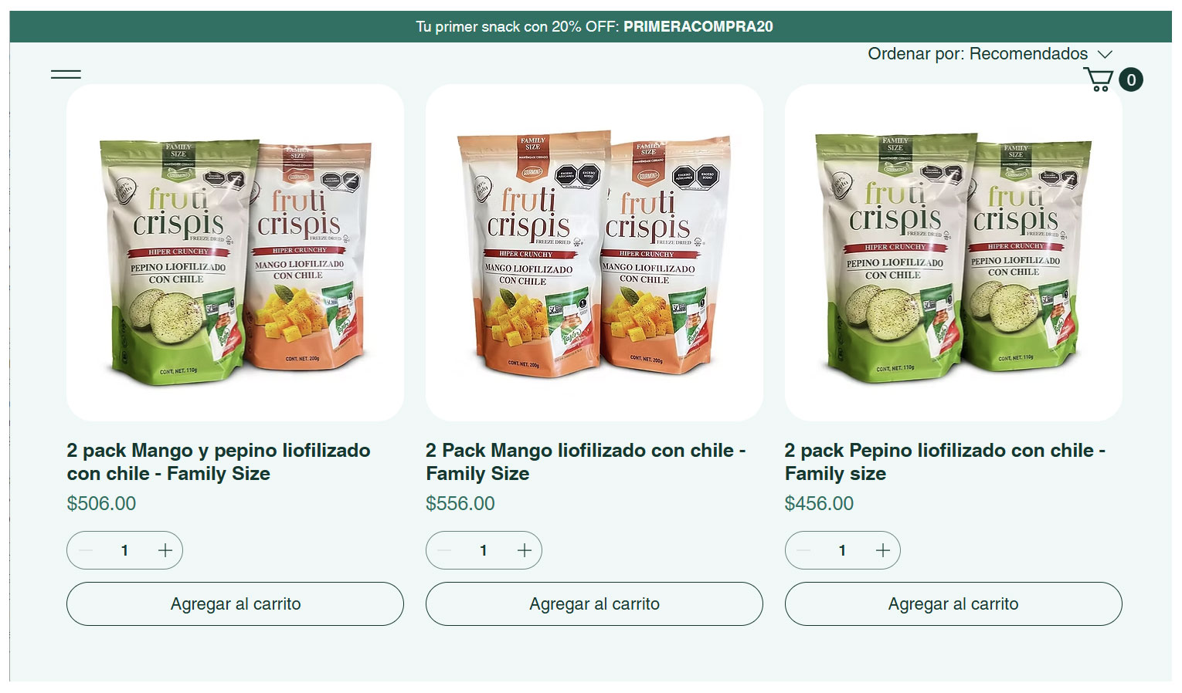Screen dimensions: 1182x693
Task: Increase quantity for 2 pack Pepino liofilizado
Action: pos(883,550)
